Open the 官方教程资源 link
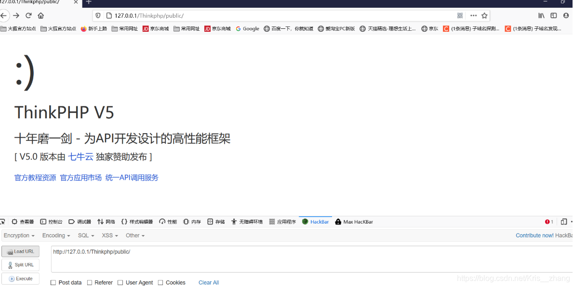Screen dimensions: 574x287 click(35, 178)
